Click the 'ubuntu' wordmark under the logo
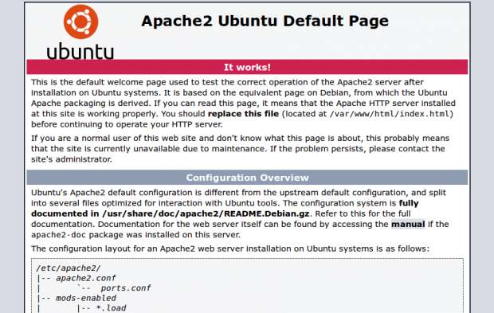Image resolution: width=494 pixels, height=313 pixels. click(80, 51)
